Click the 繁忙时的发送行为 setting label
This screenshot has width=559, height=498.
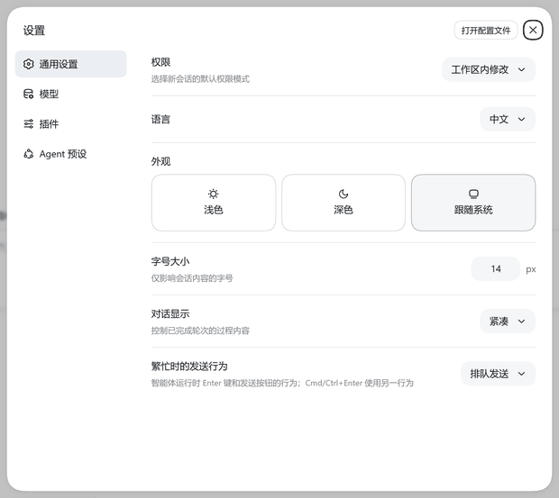(189, 367)
